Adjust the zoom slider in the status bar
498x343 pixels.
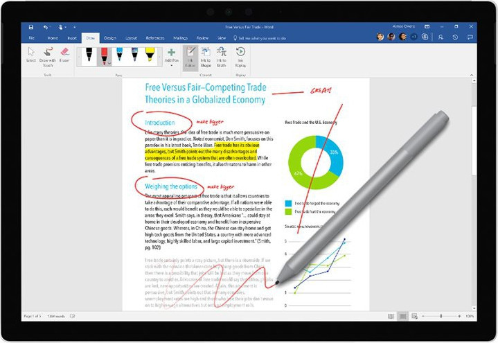pos(441,316)
